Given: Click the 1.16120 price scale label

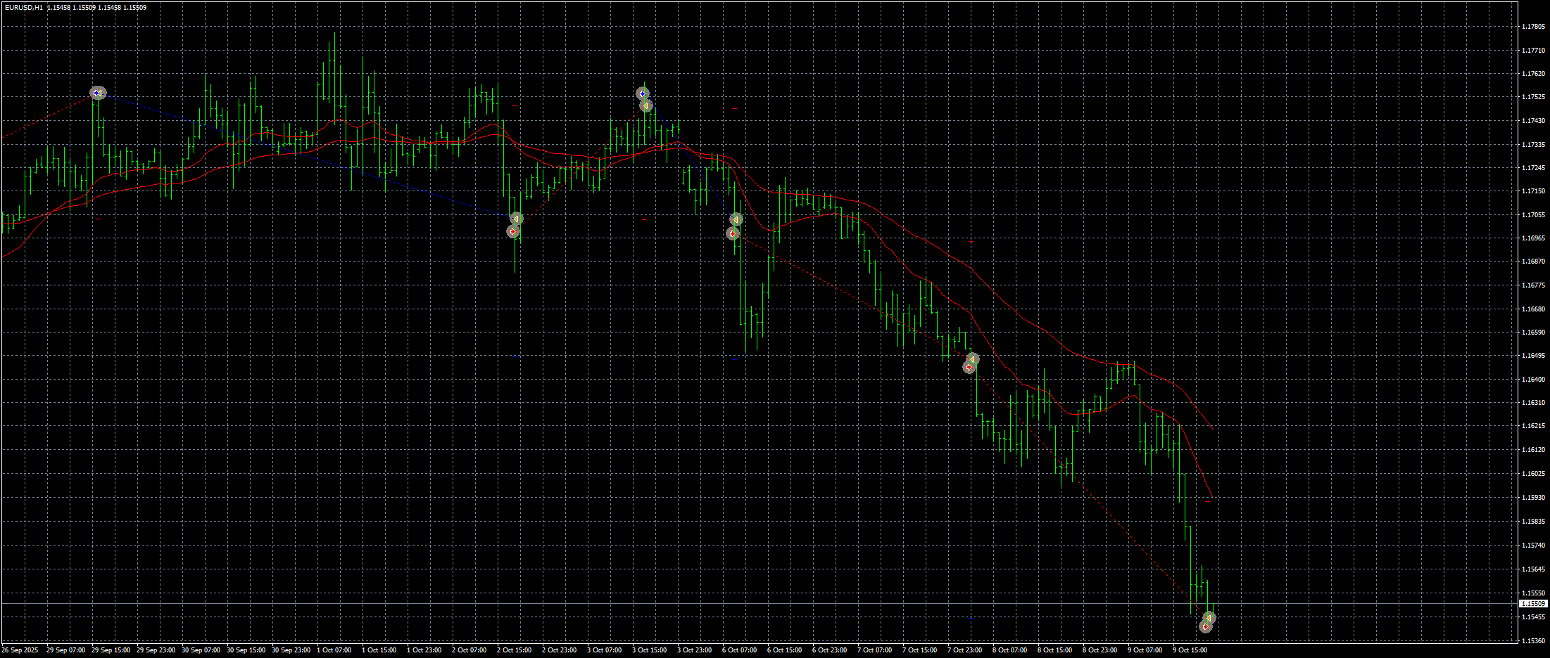Looking at the screenshot, I should pyautogui.click(x=1533, y=450).
